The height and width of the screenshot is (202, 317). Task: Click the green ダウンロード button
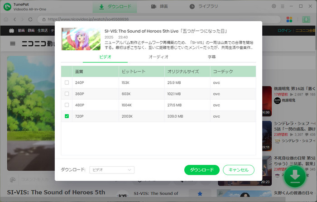tap(202, 170)
